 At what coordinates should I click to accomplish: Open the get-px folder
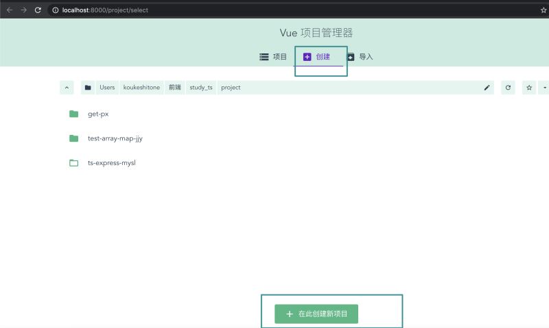click(98, 114)
